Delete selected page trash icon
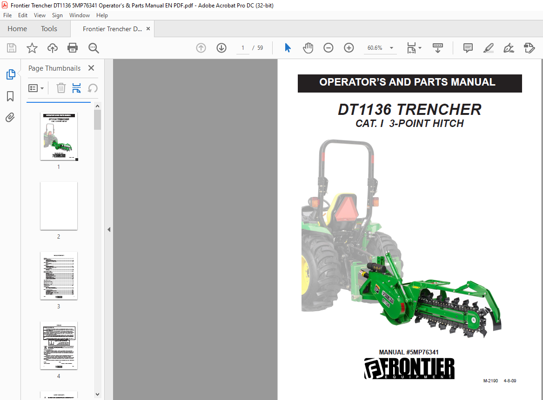The height and width of the screenshot is (400, 543). pyautogui.click(x=61, y=88)
